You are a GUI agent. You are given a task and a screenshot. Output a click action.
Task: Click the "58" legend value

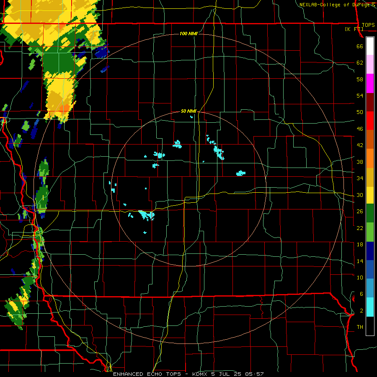pyautogui.click(x=360, y=79)
